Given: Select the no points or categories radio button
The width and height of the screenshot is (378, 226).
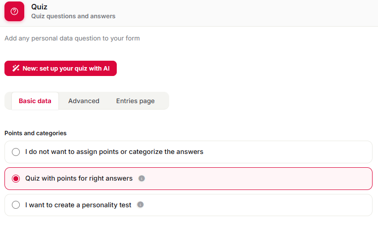Looking at the screenshot, I should tap(16, 152).
